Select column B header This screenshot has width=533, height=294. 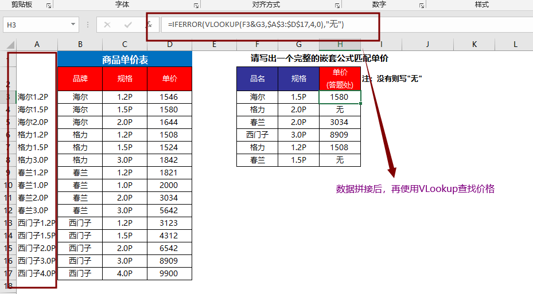click(80, 45)
